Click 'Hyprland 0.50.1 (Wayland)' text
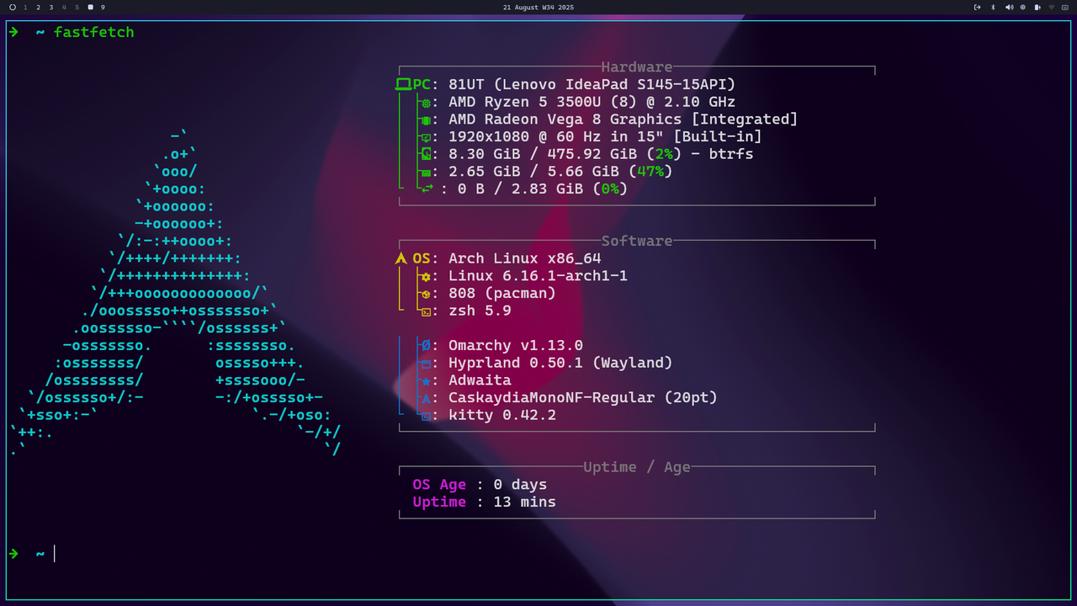Viewport: 1077px width, 606px height. [x=560, y=363]
